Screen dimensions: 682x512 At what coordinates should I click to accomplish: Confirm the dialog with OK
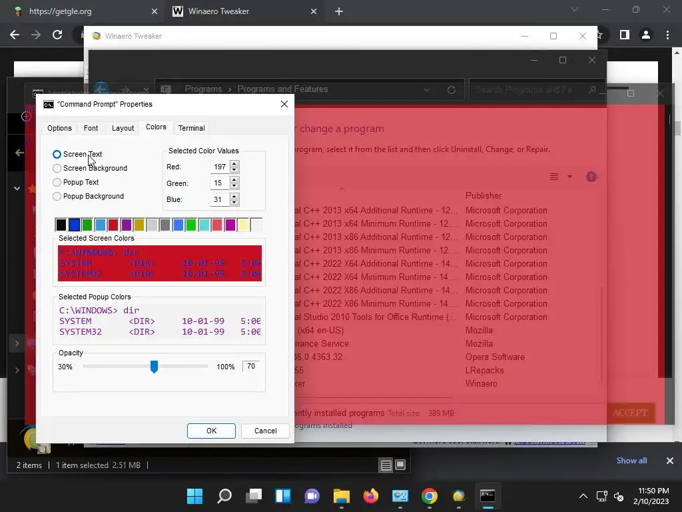[x=211, y=431]
